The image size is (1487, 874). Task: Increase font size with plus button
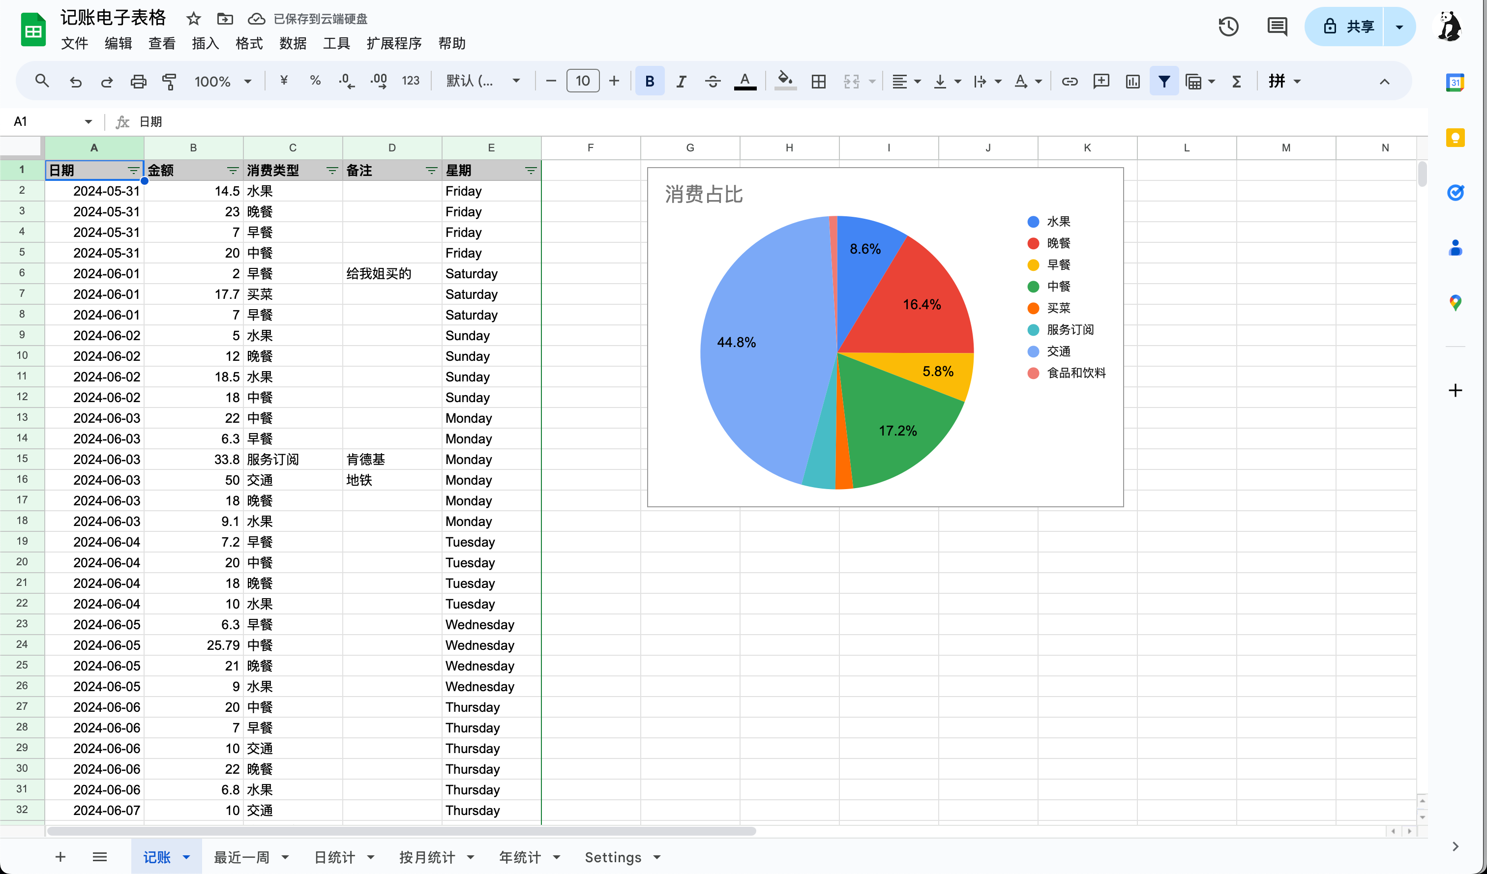(614, 81)
